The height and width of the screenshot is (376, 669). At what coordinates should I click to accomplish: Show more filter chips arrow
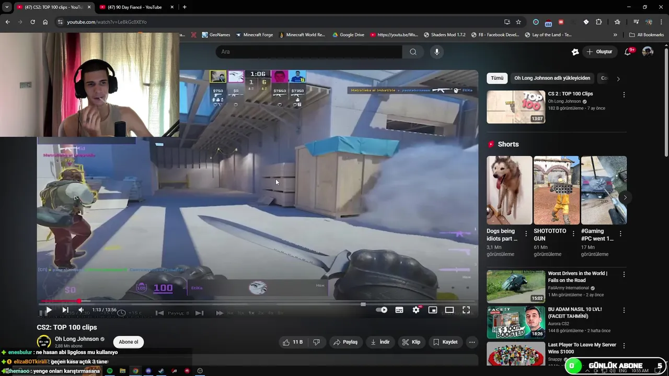point(618,79)
